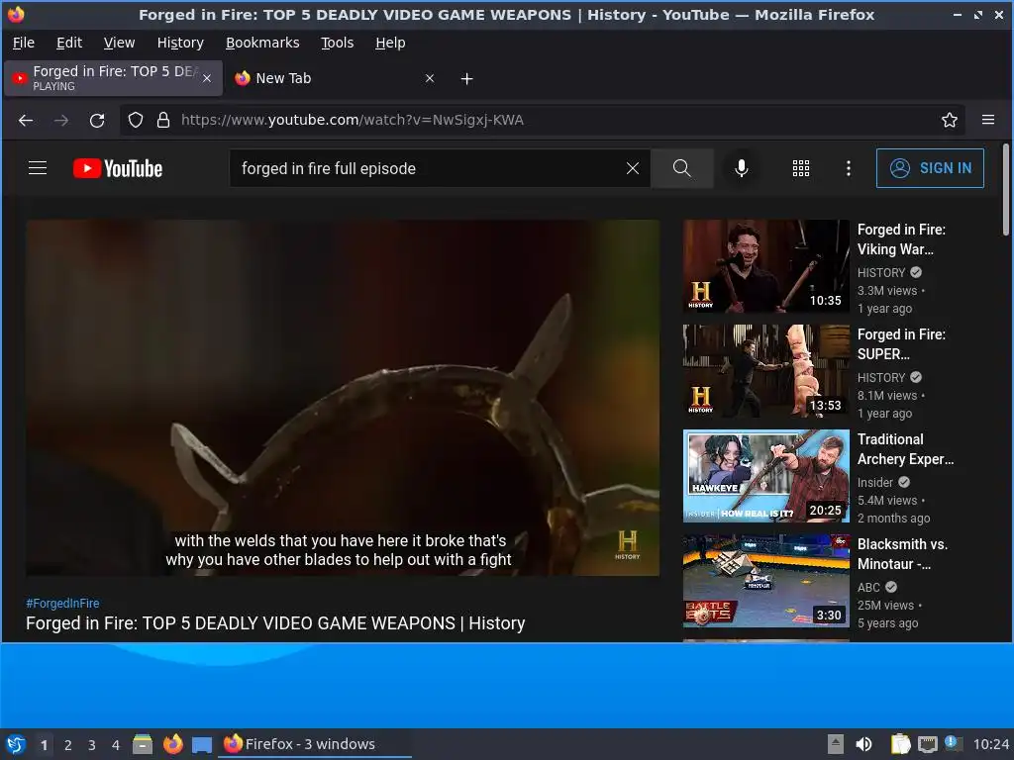Go to YouTube home via the logo
1014x760 pixels.
[x=117, y=168]
